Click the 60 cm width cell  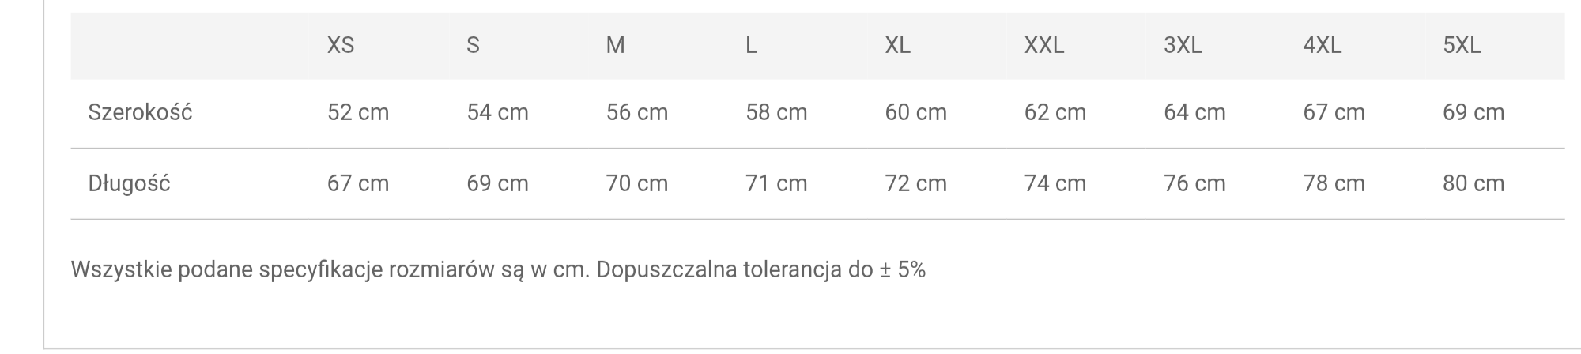coord(915,112)
